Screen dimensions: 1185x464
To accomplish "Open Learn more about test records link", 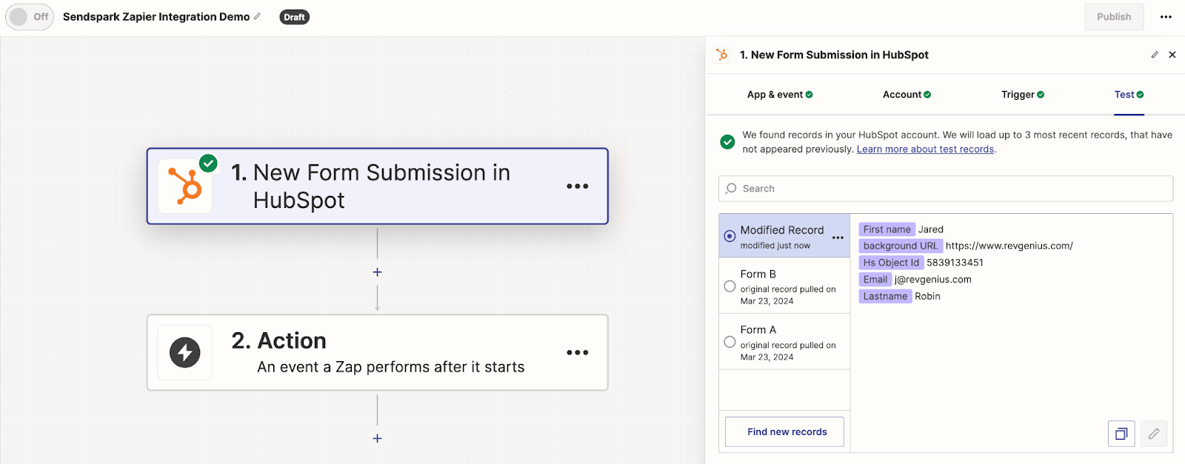I will tap(925, 149).
